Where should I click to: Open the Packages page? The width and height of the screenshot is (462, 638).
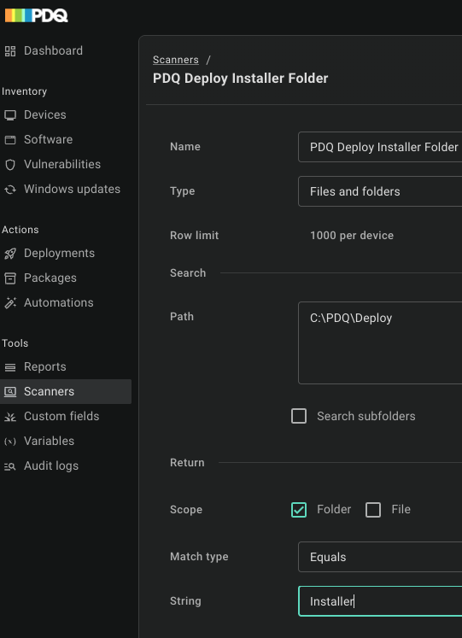(x=50, y=278)
